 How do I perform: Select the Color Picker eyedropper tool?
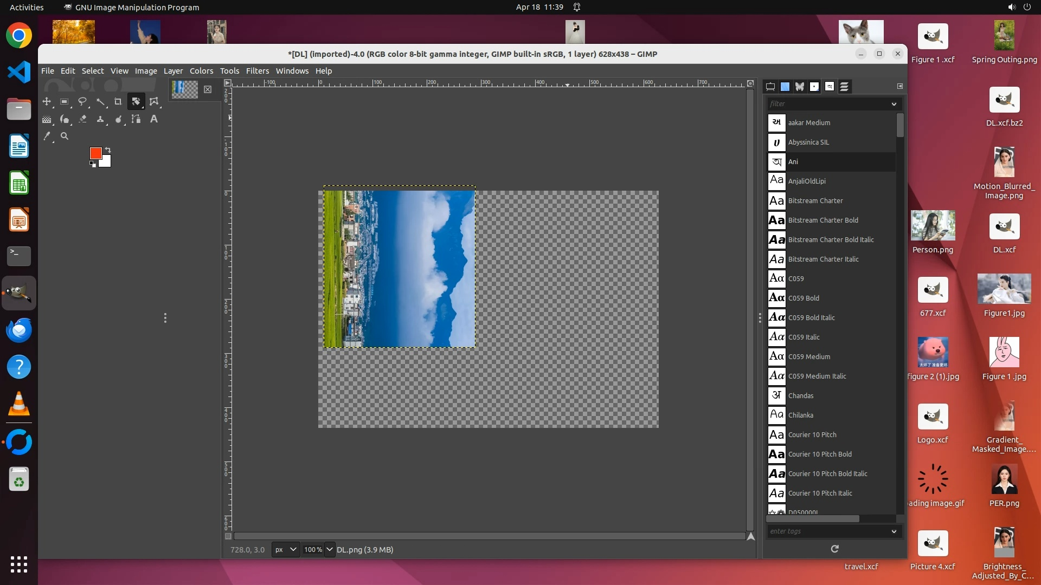pos(47,136)
